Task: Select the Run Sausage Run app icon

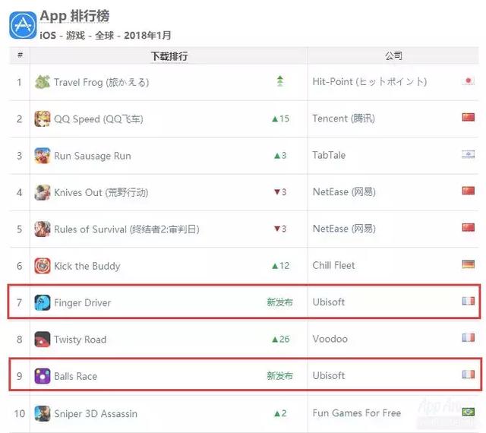Action: pyautogui.click(x=43, y=156)
